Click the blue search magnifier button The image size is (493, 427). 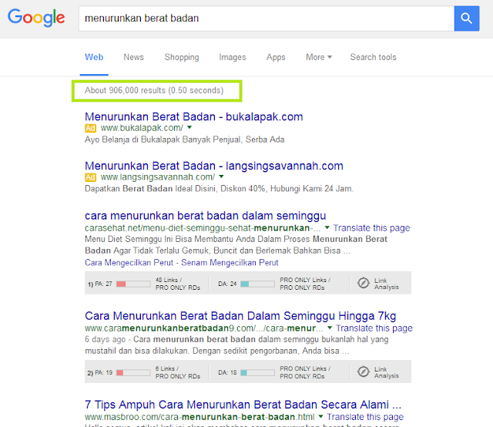[467, 18]
